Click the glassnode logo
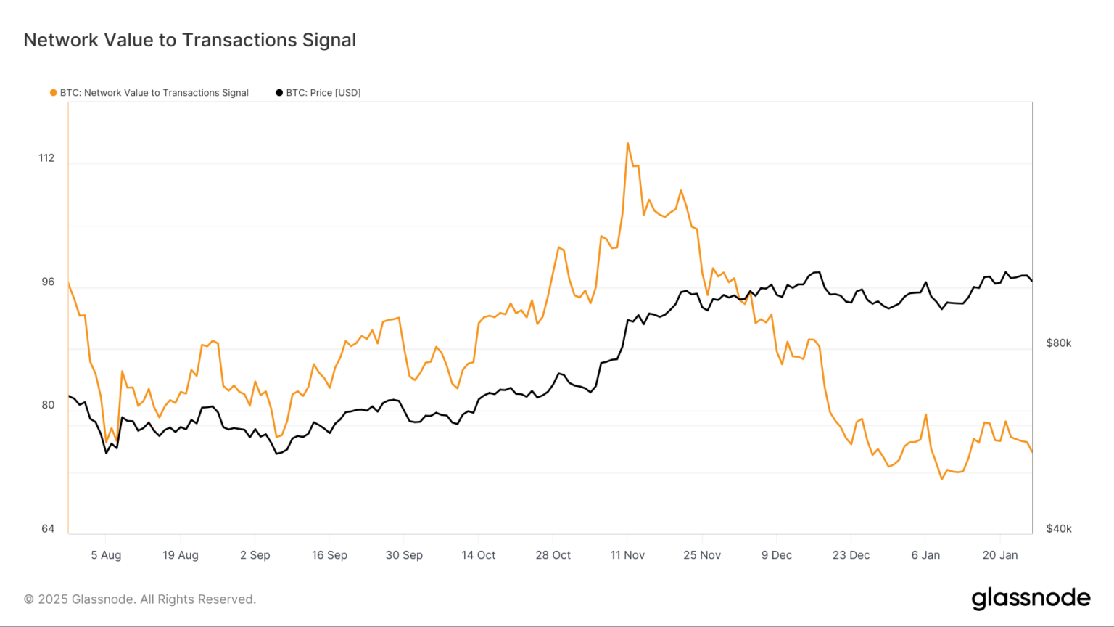The width and height of the screenshot is (1114, 627). pos(1031,599)
